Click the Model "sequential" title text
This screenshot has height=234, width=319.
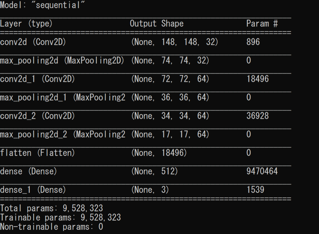tap(42, 5)
